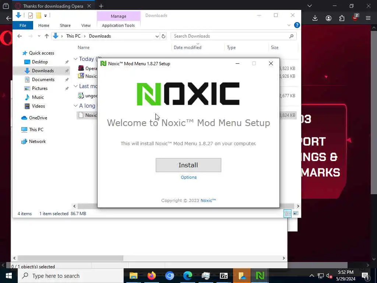Image resolution: width=377 pixels, height=283 pixels.
Task: Open Opera extensions cube icon
Action: tap(342, 18)
